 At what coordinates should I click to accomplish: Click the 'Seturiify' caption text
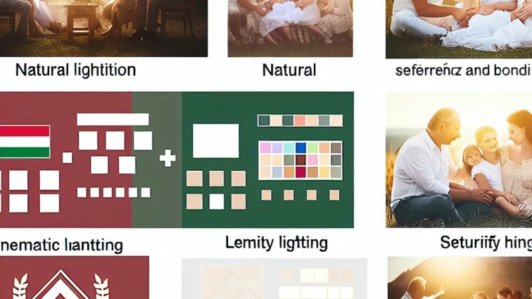pyautogui.click(x=470, y=243)
